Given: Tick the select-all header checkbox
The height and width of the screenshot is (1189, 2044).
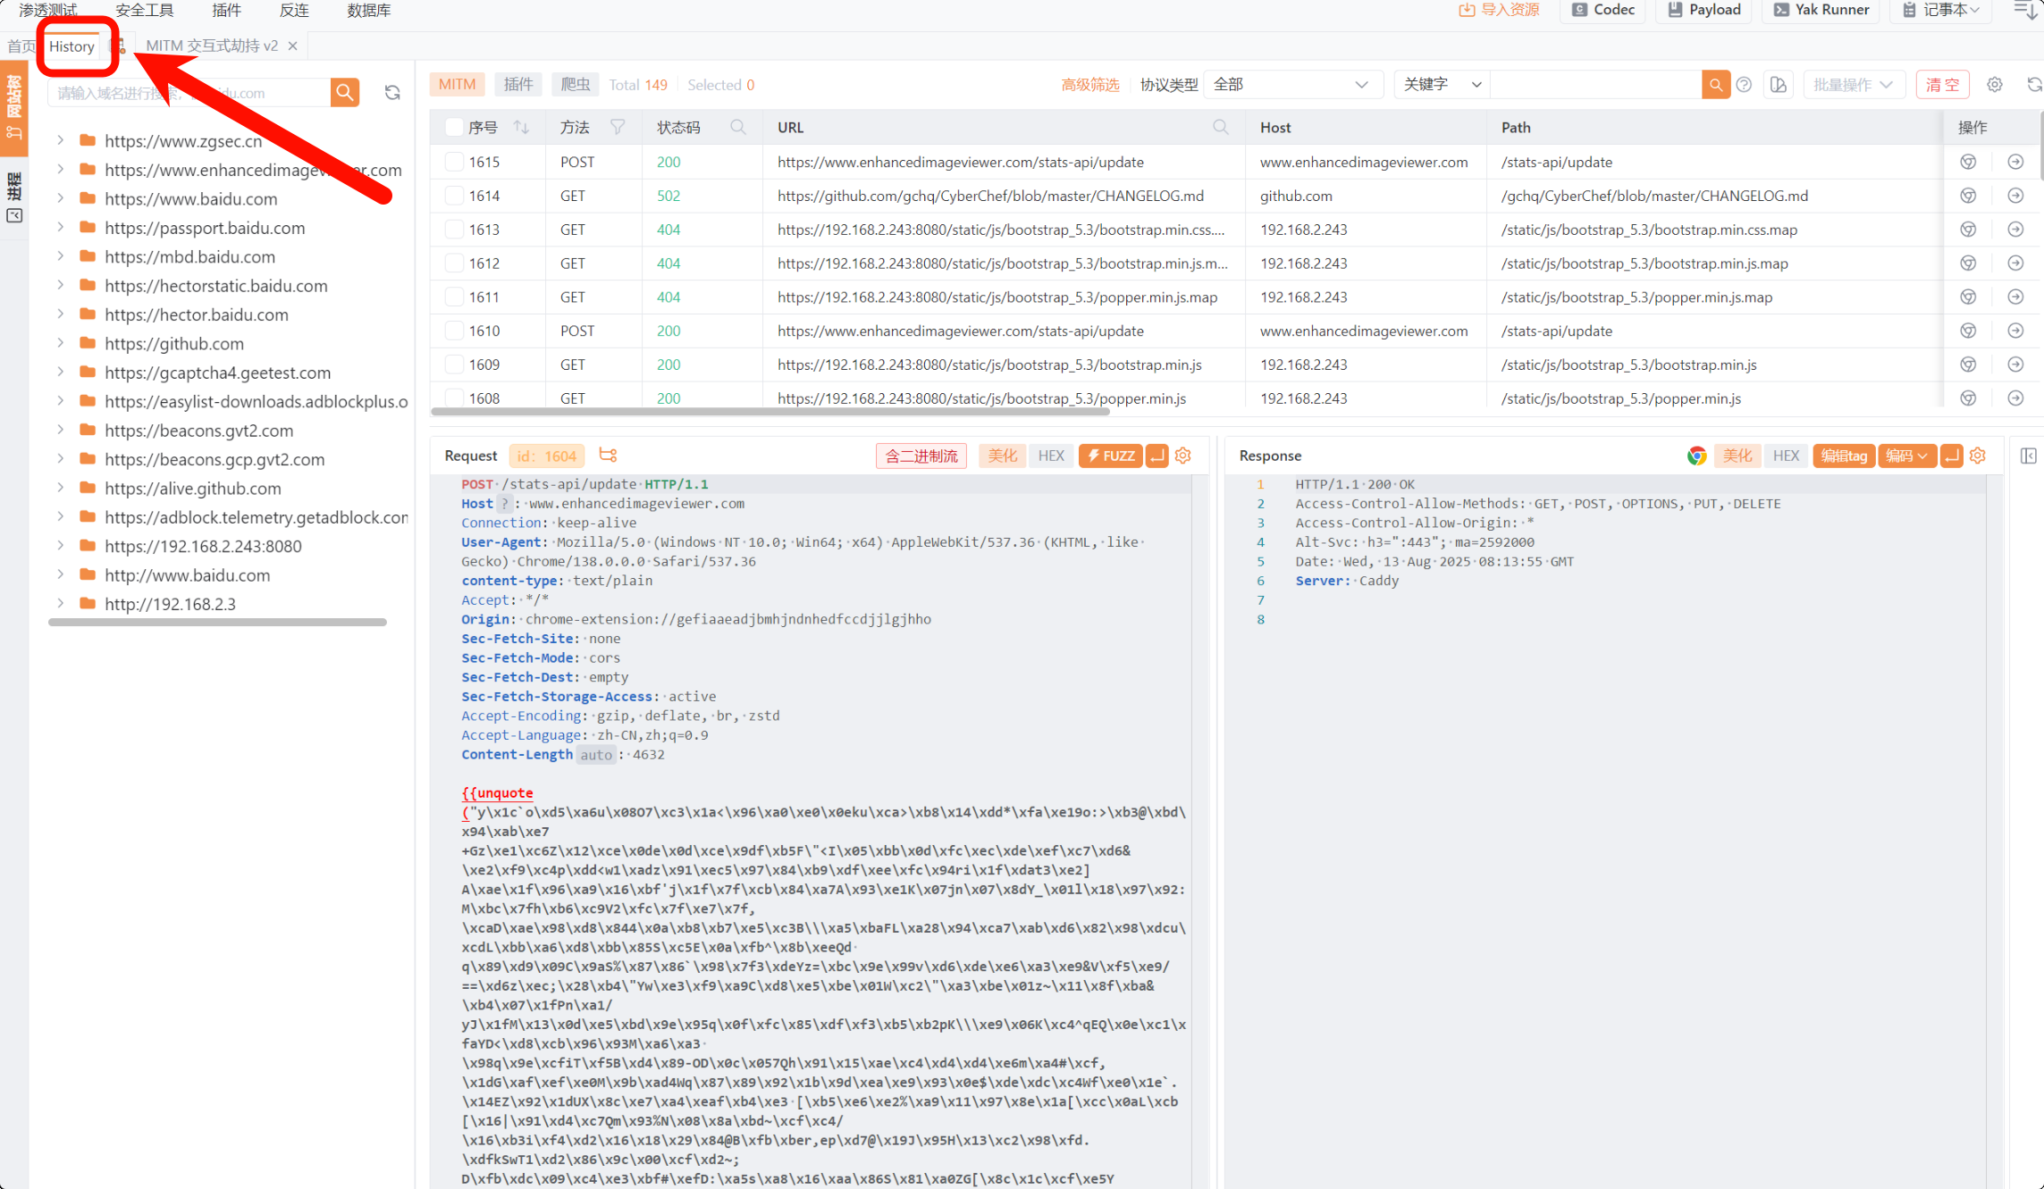Looking at the screenshot, I should 454,128.
